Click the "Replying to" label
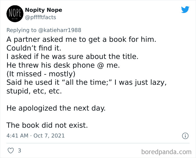Viewport: 196px width, 158px height. tap(21, 30)
